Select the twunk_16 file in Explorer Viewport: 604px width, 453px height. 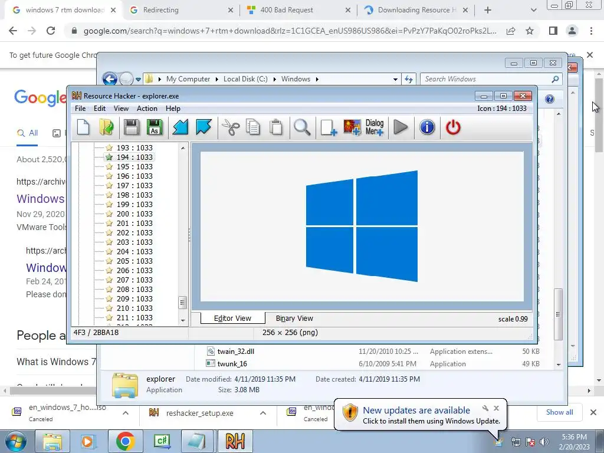coord(232,363)
